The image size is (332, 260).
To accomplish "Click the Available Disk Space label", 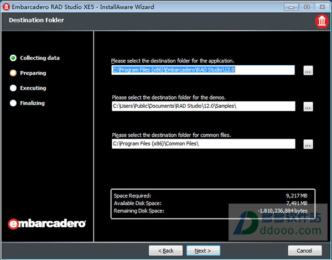I will click(138, 203).
